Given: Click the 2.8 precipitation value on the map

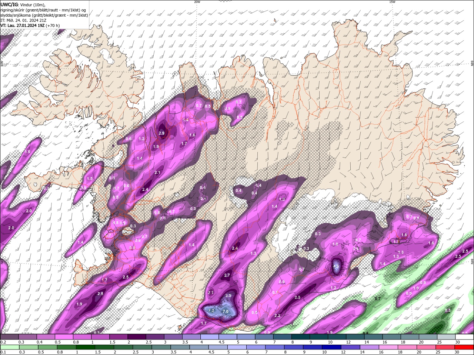Looking at the screenshot, I should click(100, 294).
